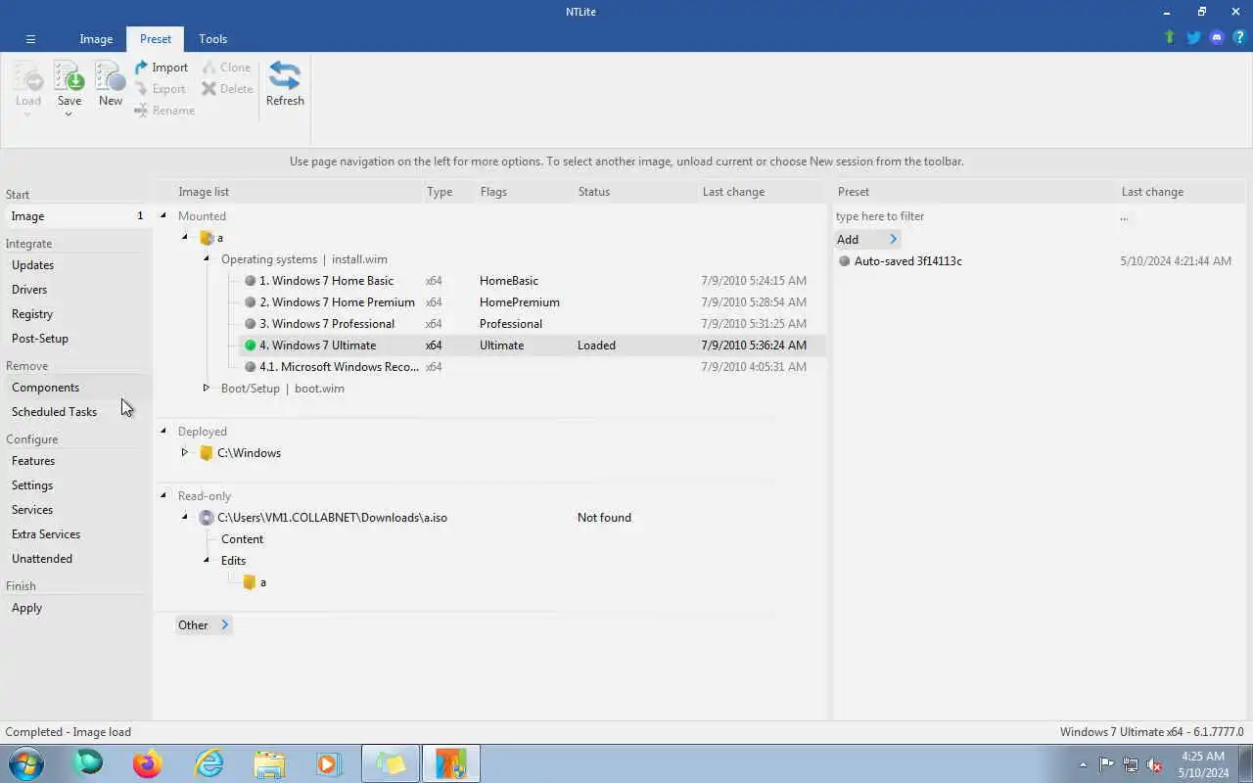The height and width of the screenshot is (783, 1253).
Task: Open the Other dropdown button
Action: pyautogui.click(x=204, y=625)
